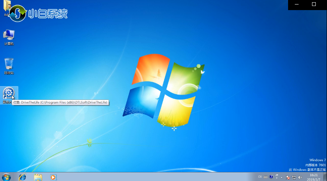Screen dimensions: 327x181
Task: Minimize the window with the top dash
Action: click(297, 4)
